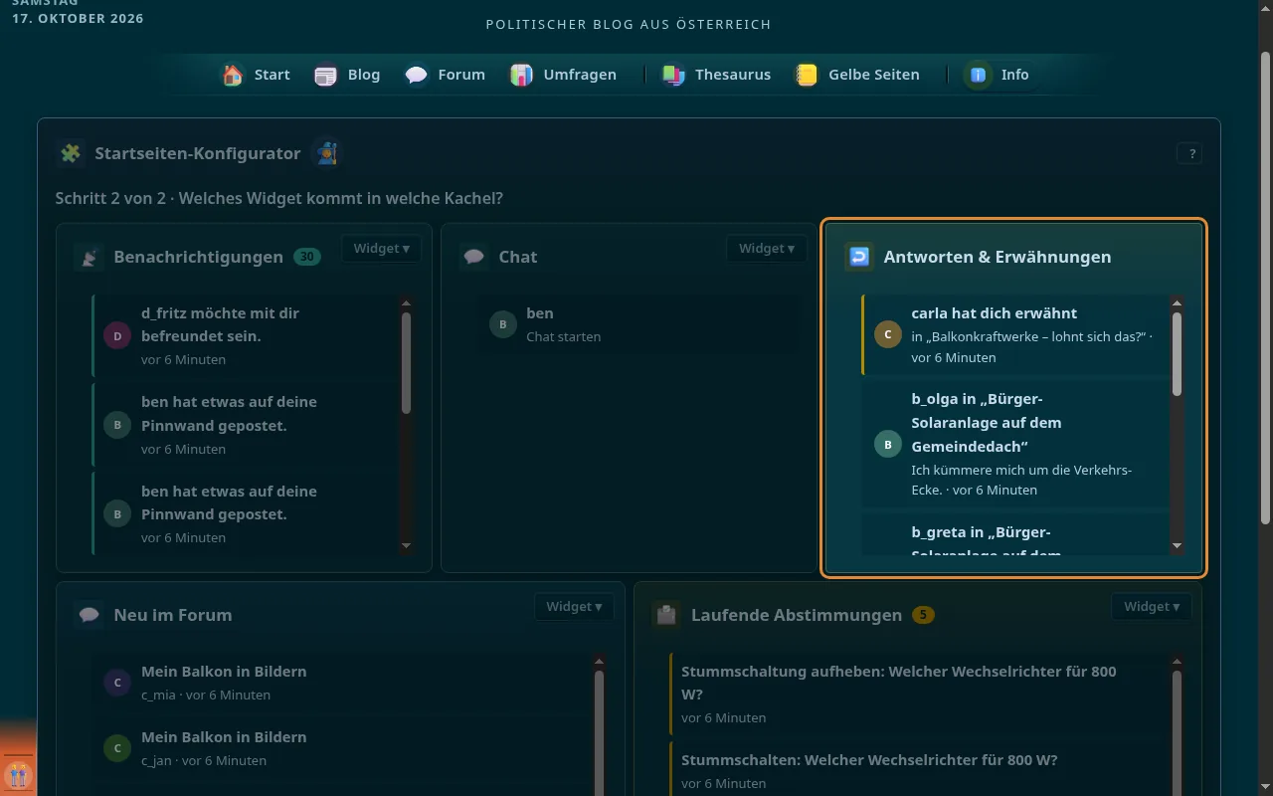This screenshot has width=1273, height=796.
Task: Open Thesaurus from the navigation bar
Action: click(x=716, y=75)
